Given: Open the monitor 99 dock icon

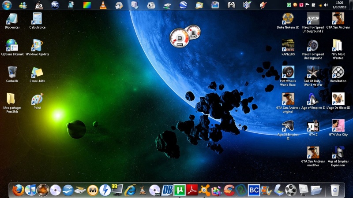Looking at the screenshot, I should [117, 190].
